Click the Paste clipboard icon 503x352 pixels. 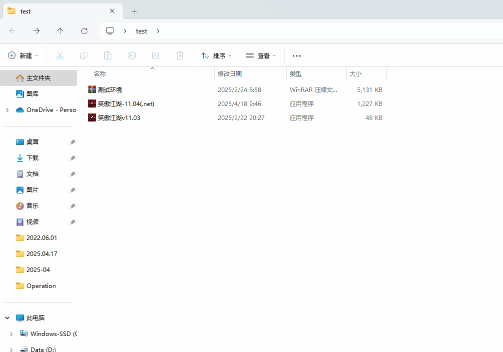point(108,55)
